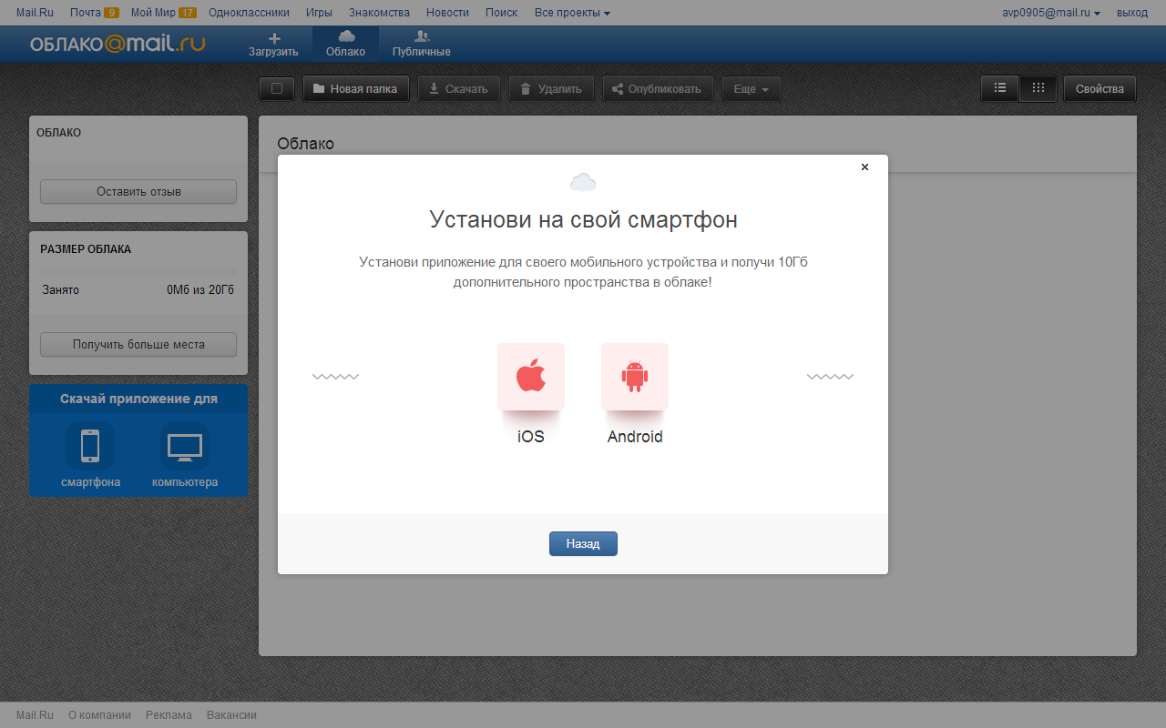Click Получить больше места button
The image size is (1166, 728).
click(x=138, y=345)
